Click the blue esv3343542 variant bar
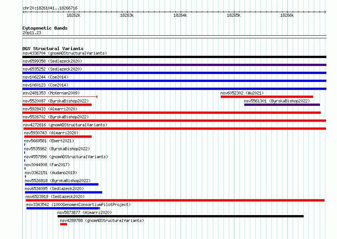Viewport: 337px width, 239px height. click(x=63, y=208)
